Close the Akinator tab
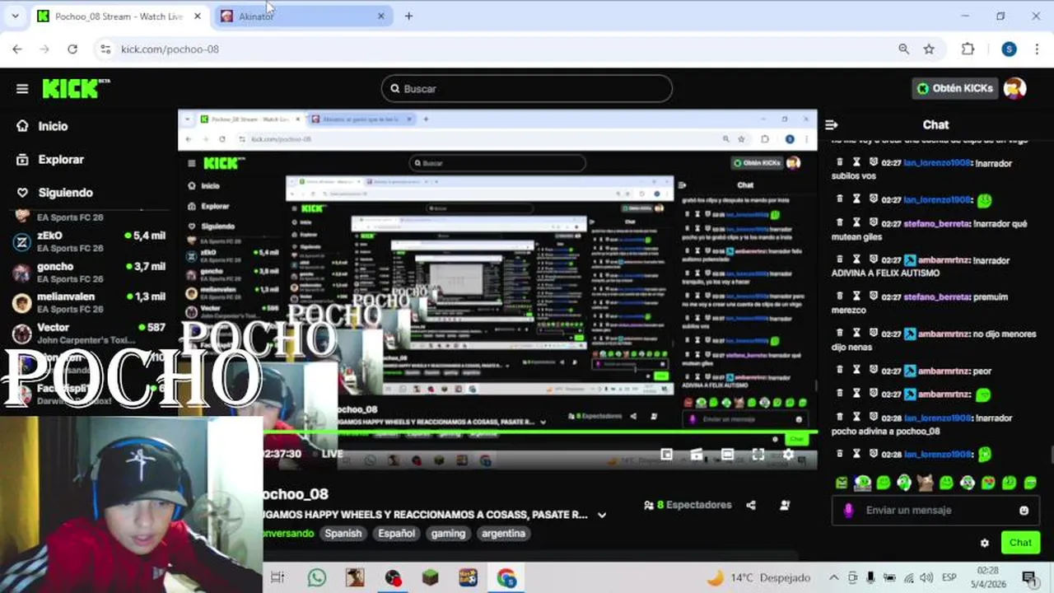This screenshot has width=1054, height=593. (x=380, y=16)
